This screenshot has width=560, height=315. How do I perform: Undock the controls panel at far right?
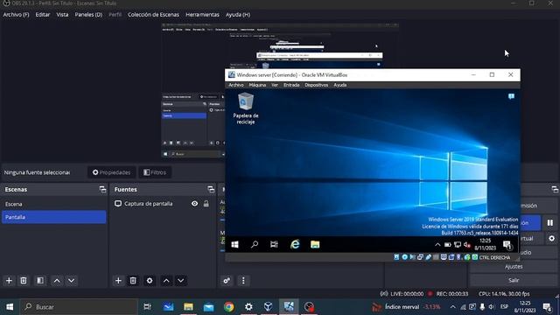(555, 190)
